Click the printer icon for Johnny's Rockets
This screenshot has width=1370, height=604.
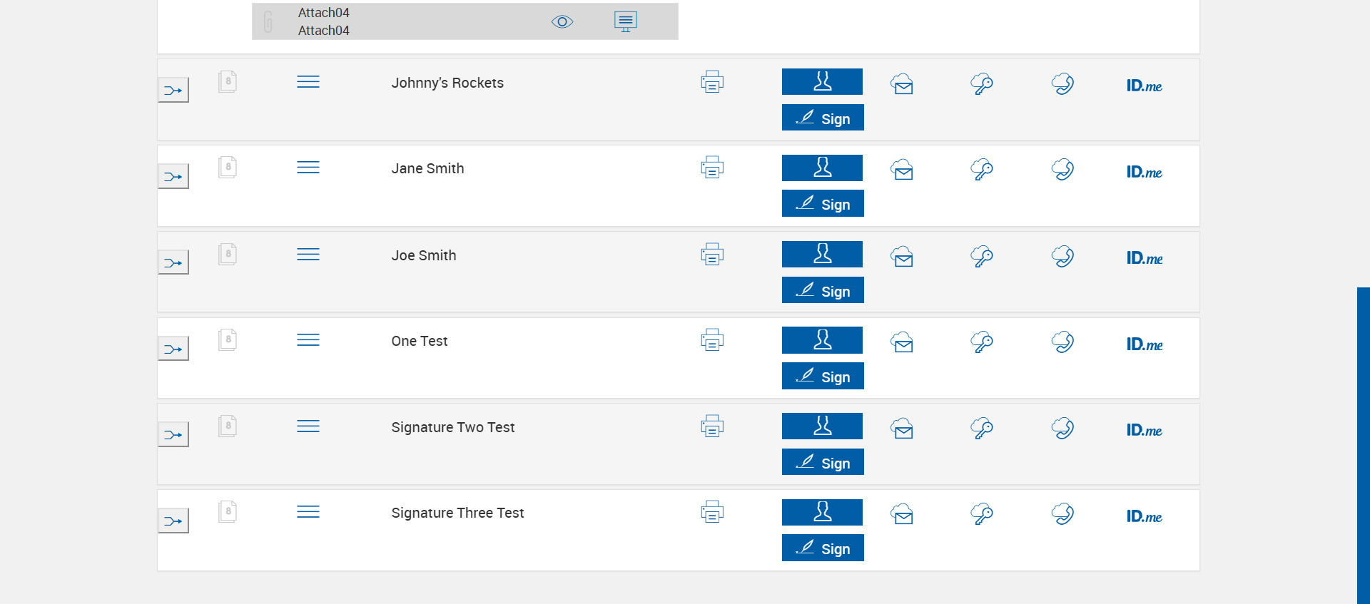712,82
